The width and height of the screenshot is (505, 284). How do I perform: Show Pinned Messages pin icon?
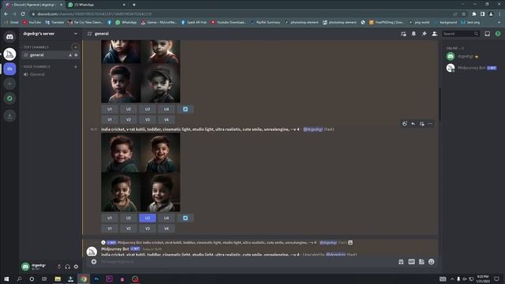pyautogui.click(x=425, y=34)
